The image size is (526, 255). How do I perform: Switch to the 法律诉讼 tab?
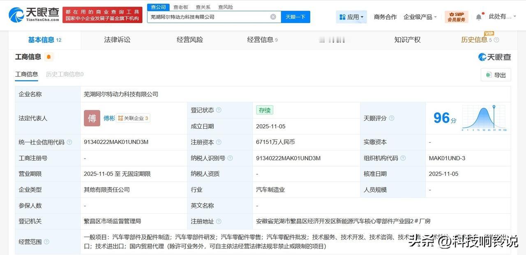pos(117,39)
